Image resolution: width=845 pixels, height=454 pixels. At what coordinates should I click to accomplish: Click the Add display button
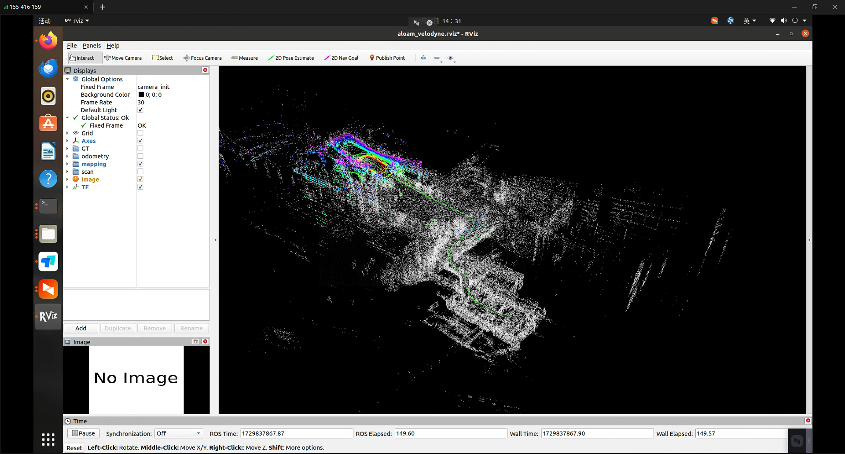coord(81,329)
